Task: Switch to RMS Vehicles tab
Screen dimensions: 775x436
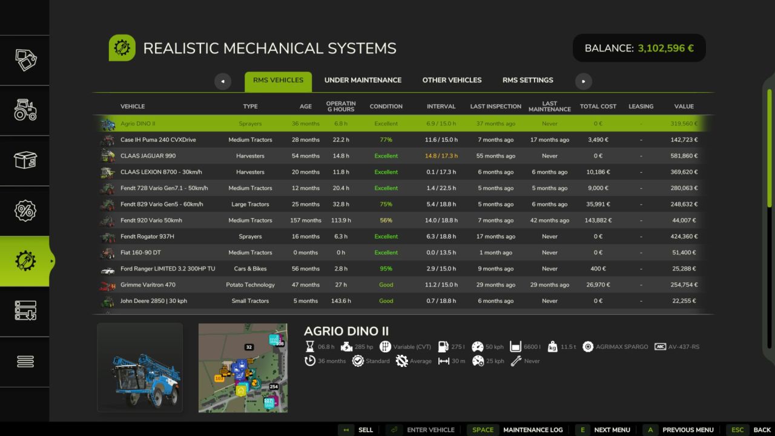Action: click(x=278, y=82)
